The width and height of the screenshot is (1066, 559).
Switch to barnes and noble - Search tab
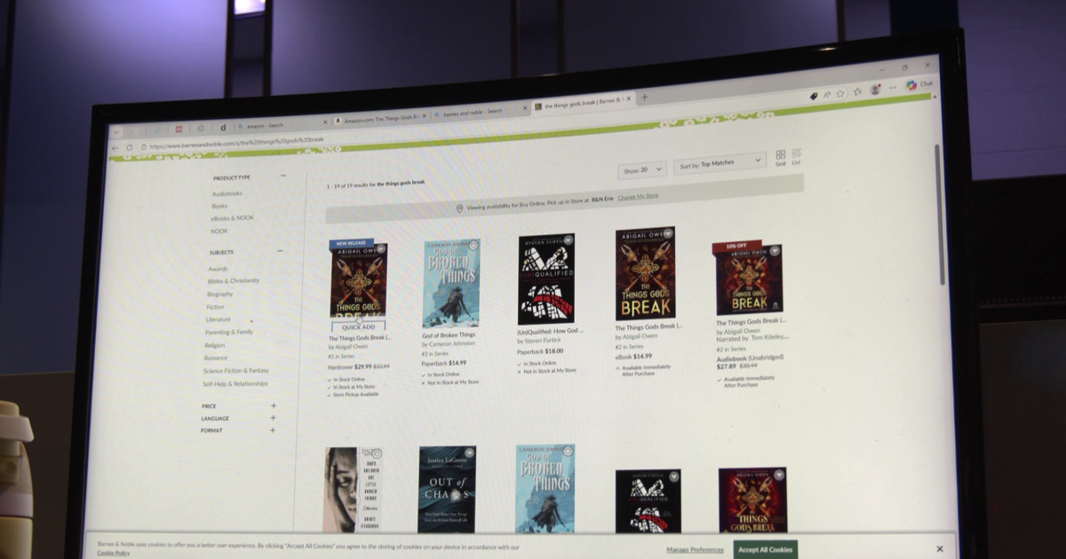coord(480,112)
